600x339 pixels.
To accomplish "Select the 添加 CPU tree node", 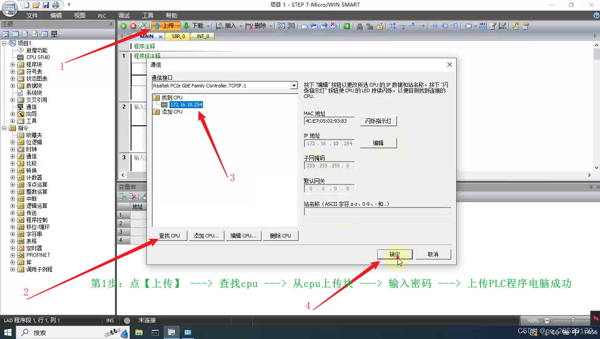I will click(x=172, y=112).
